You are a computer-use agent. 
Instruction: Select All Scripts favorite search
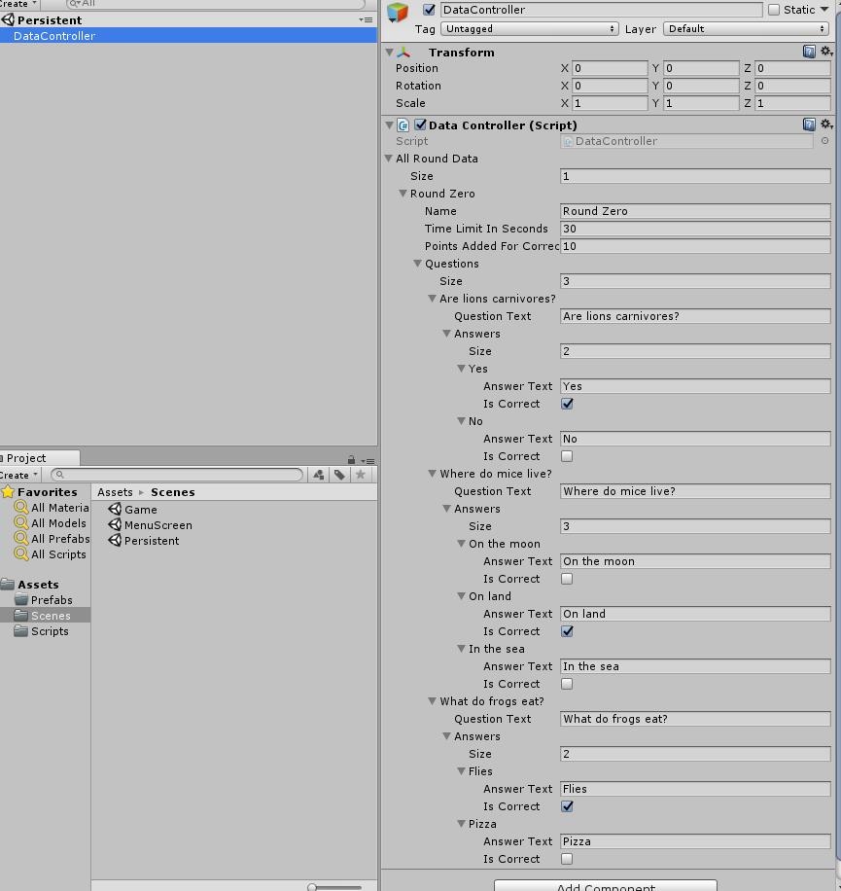51,554
